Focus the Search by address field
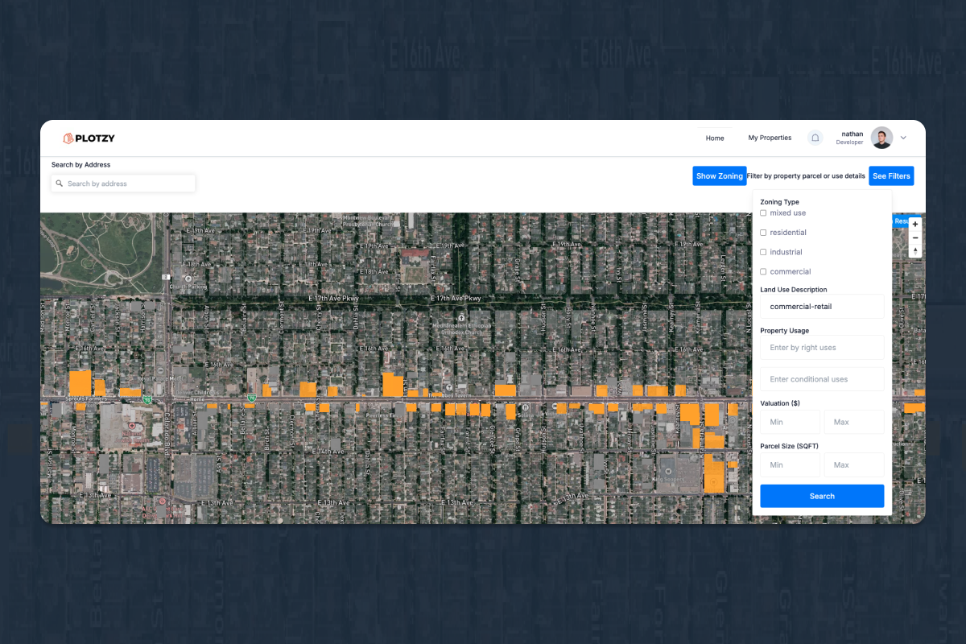The height and width of the screenshot is (644, 966). point(123,184)
